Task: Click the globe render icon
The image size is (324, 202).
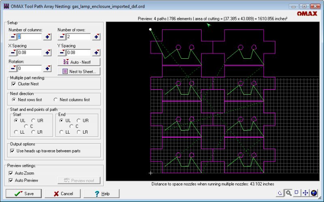Action: click(314, 193)
